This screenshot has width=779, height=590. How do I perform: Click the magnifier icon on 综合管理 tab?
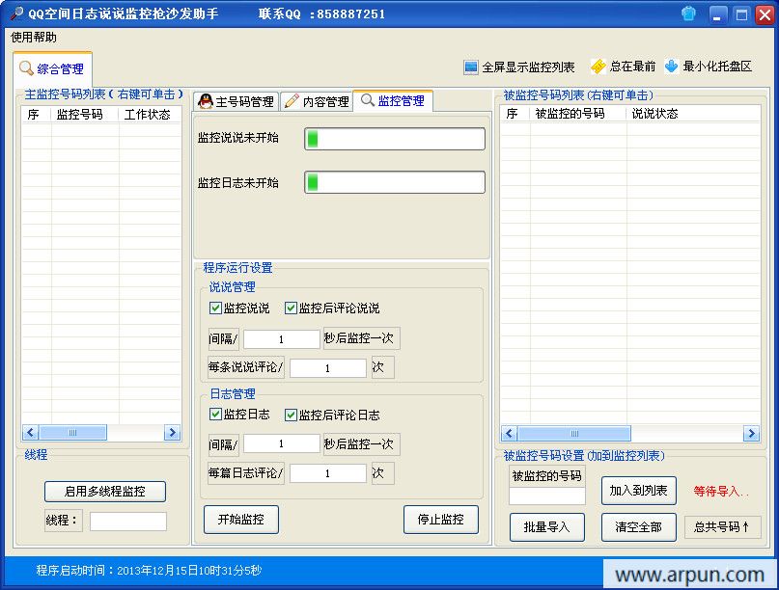click(26, 68)
